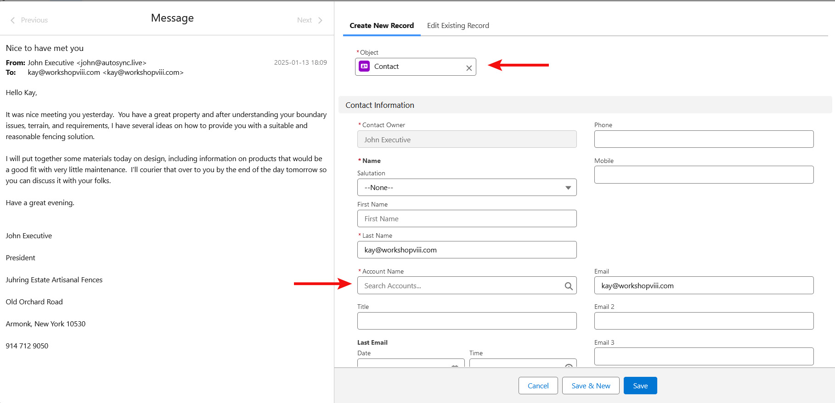Switch to Edit Existing Record tab
This screenshot has width=835, height=403.
coord(457,26)
